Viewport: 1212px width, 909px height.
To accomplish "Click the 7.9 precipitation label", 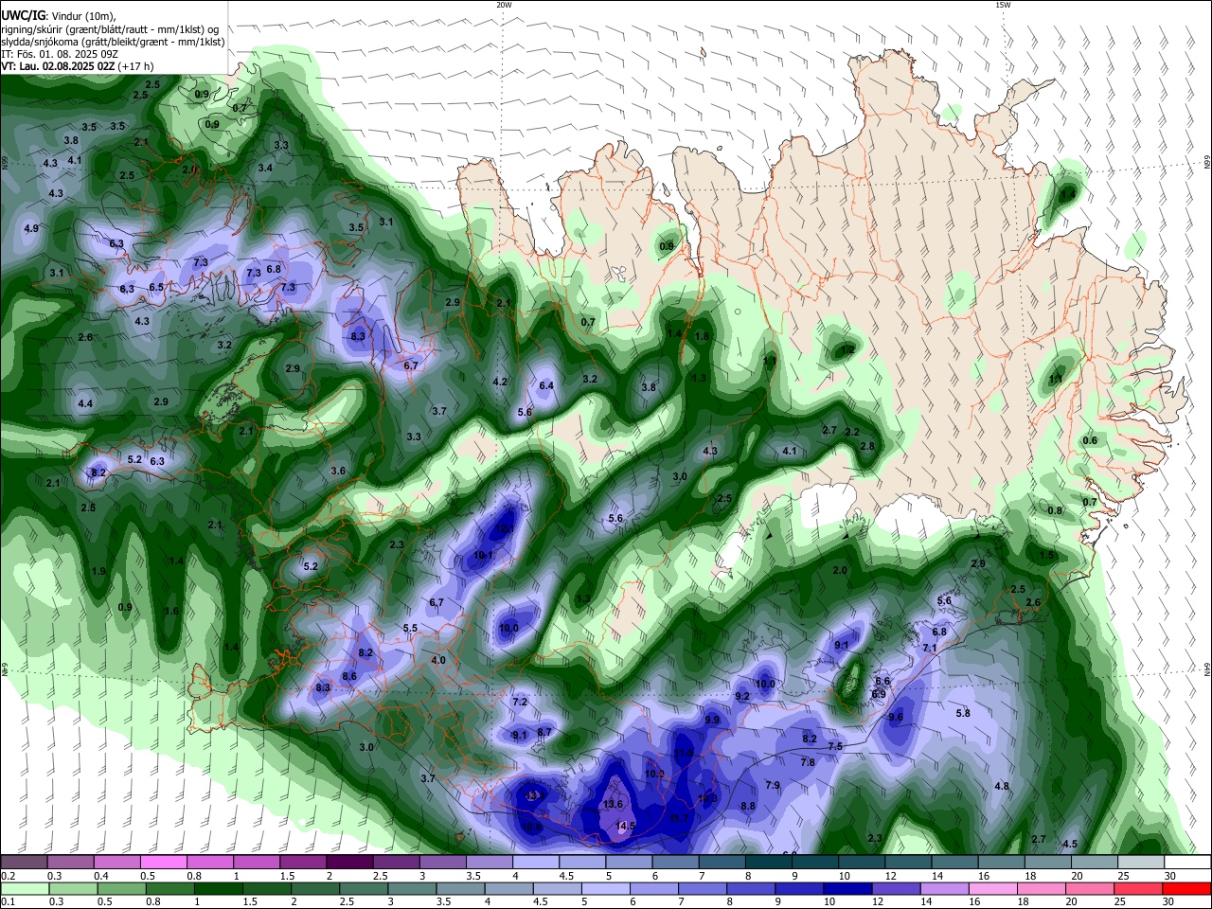I will (x=773, y=785).
